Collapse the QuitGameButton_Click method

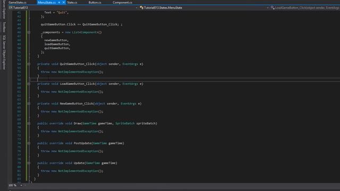coord(29,64)
